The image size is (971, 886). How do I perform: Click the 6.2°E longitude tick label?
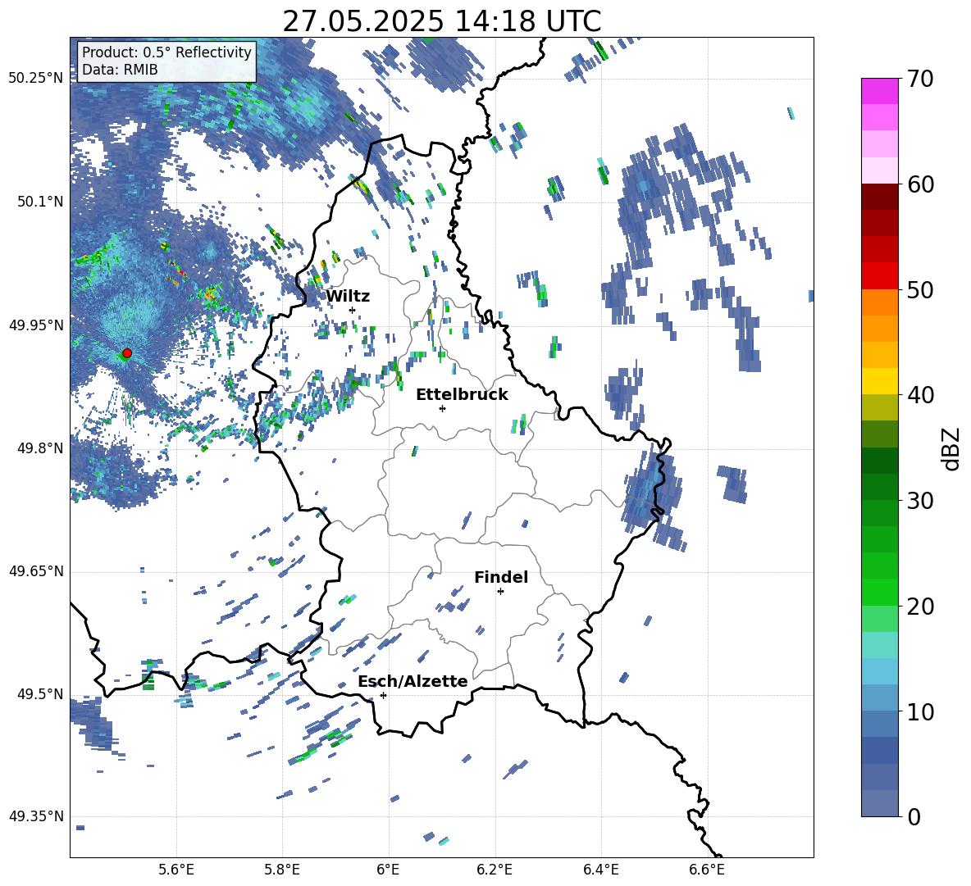[495, 870]
